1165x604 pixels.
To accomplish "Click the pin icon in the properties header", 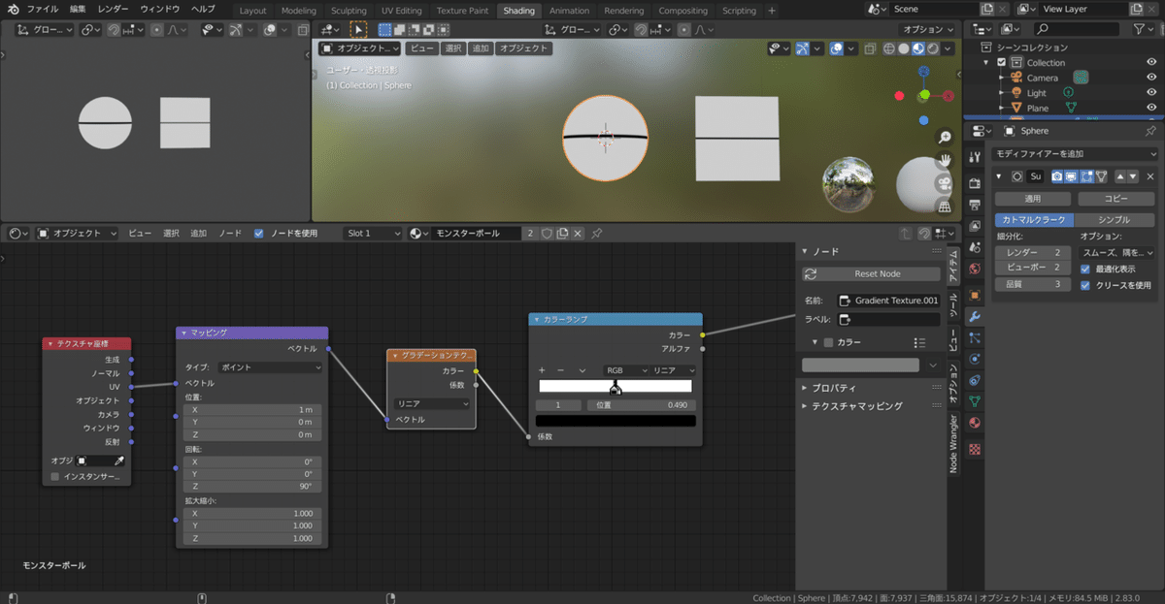I will tap(1150, 131).
